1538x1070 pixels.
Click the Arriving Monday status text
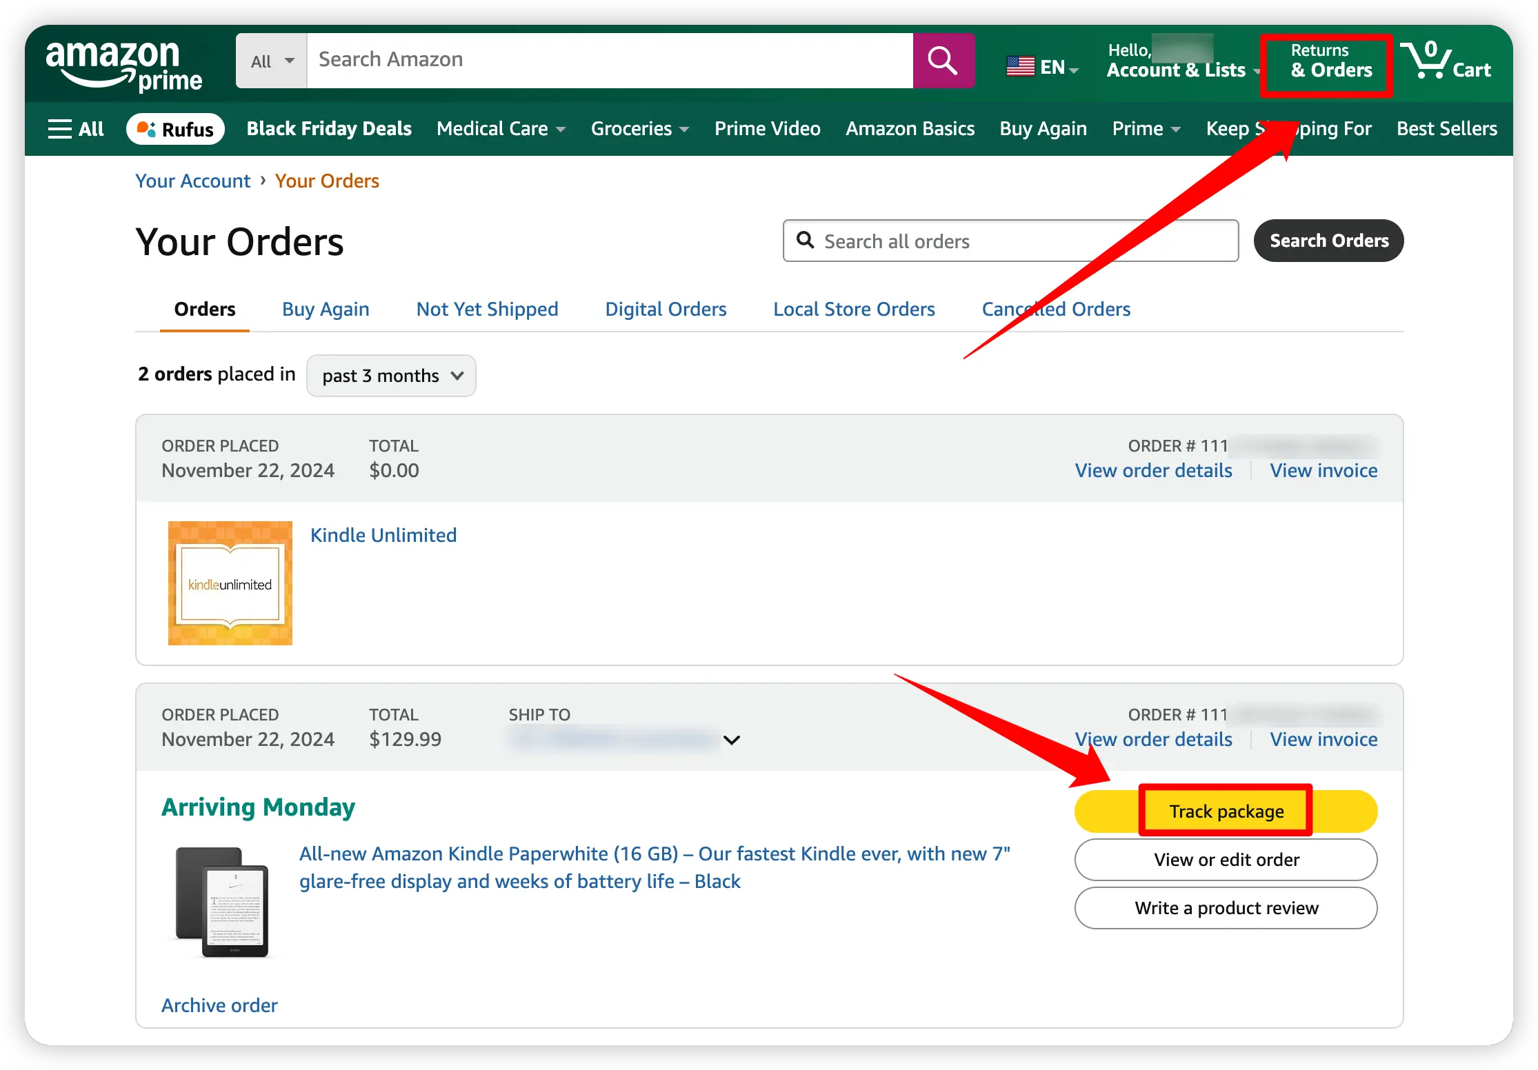(x=258, y=807)
